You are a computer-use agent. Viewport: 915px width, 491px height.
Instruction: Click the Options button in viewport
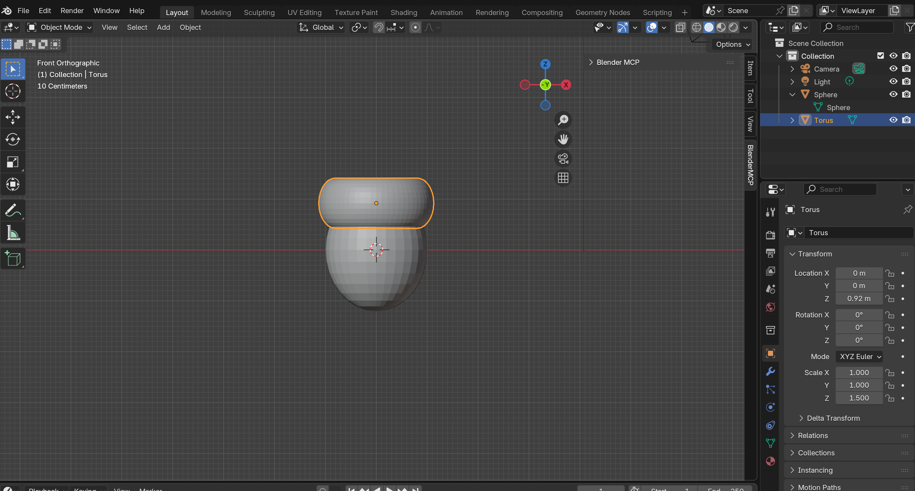tap(732, 44)
